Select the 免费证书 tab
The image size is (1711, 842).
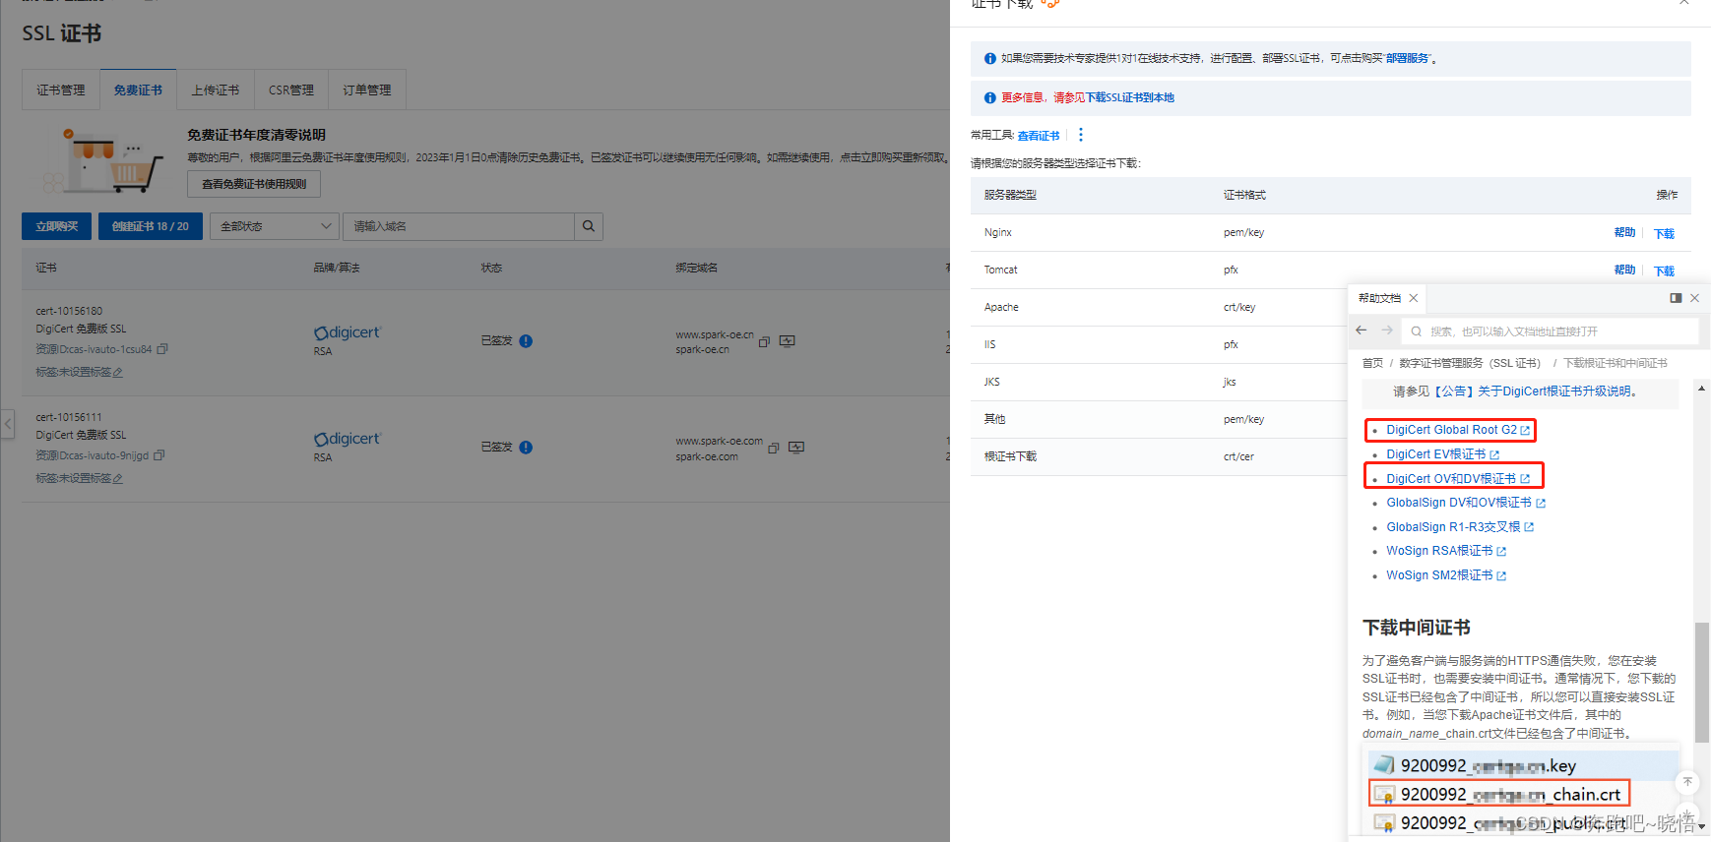tap(138, 90)
